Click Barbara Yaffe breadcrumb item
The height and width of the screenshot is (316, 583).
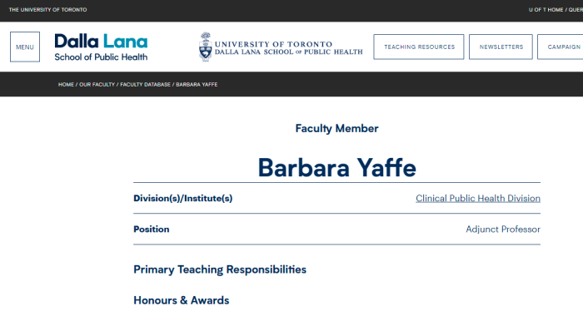click(197, 85)
